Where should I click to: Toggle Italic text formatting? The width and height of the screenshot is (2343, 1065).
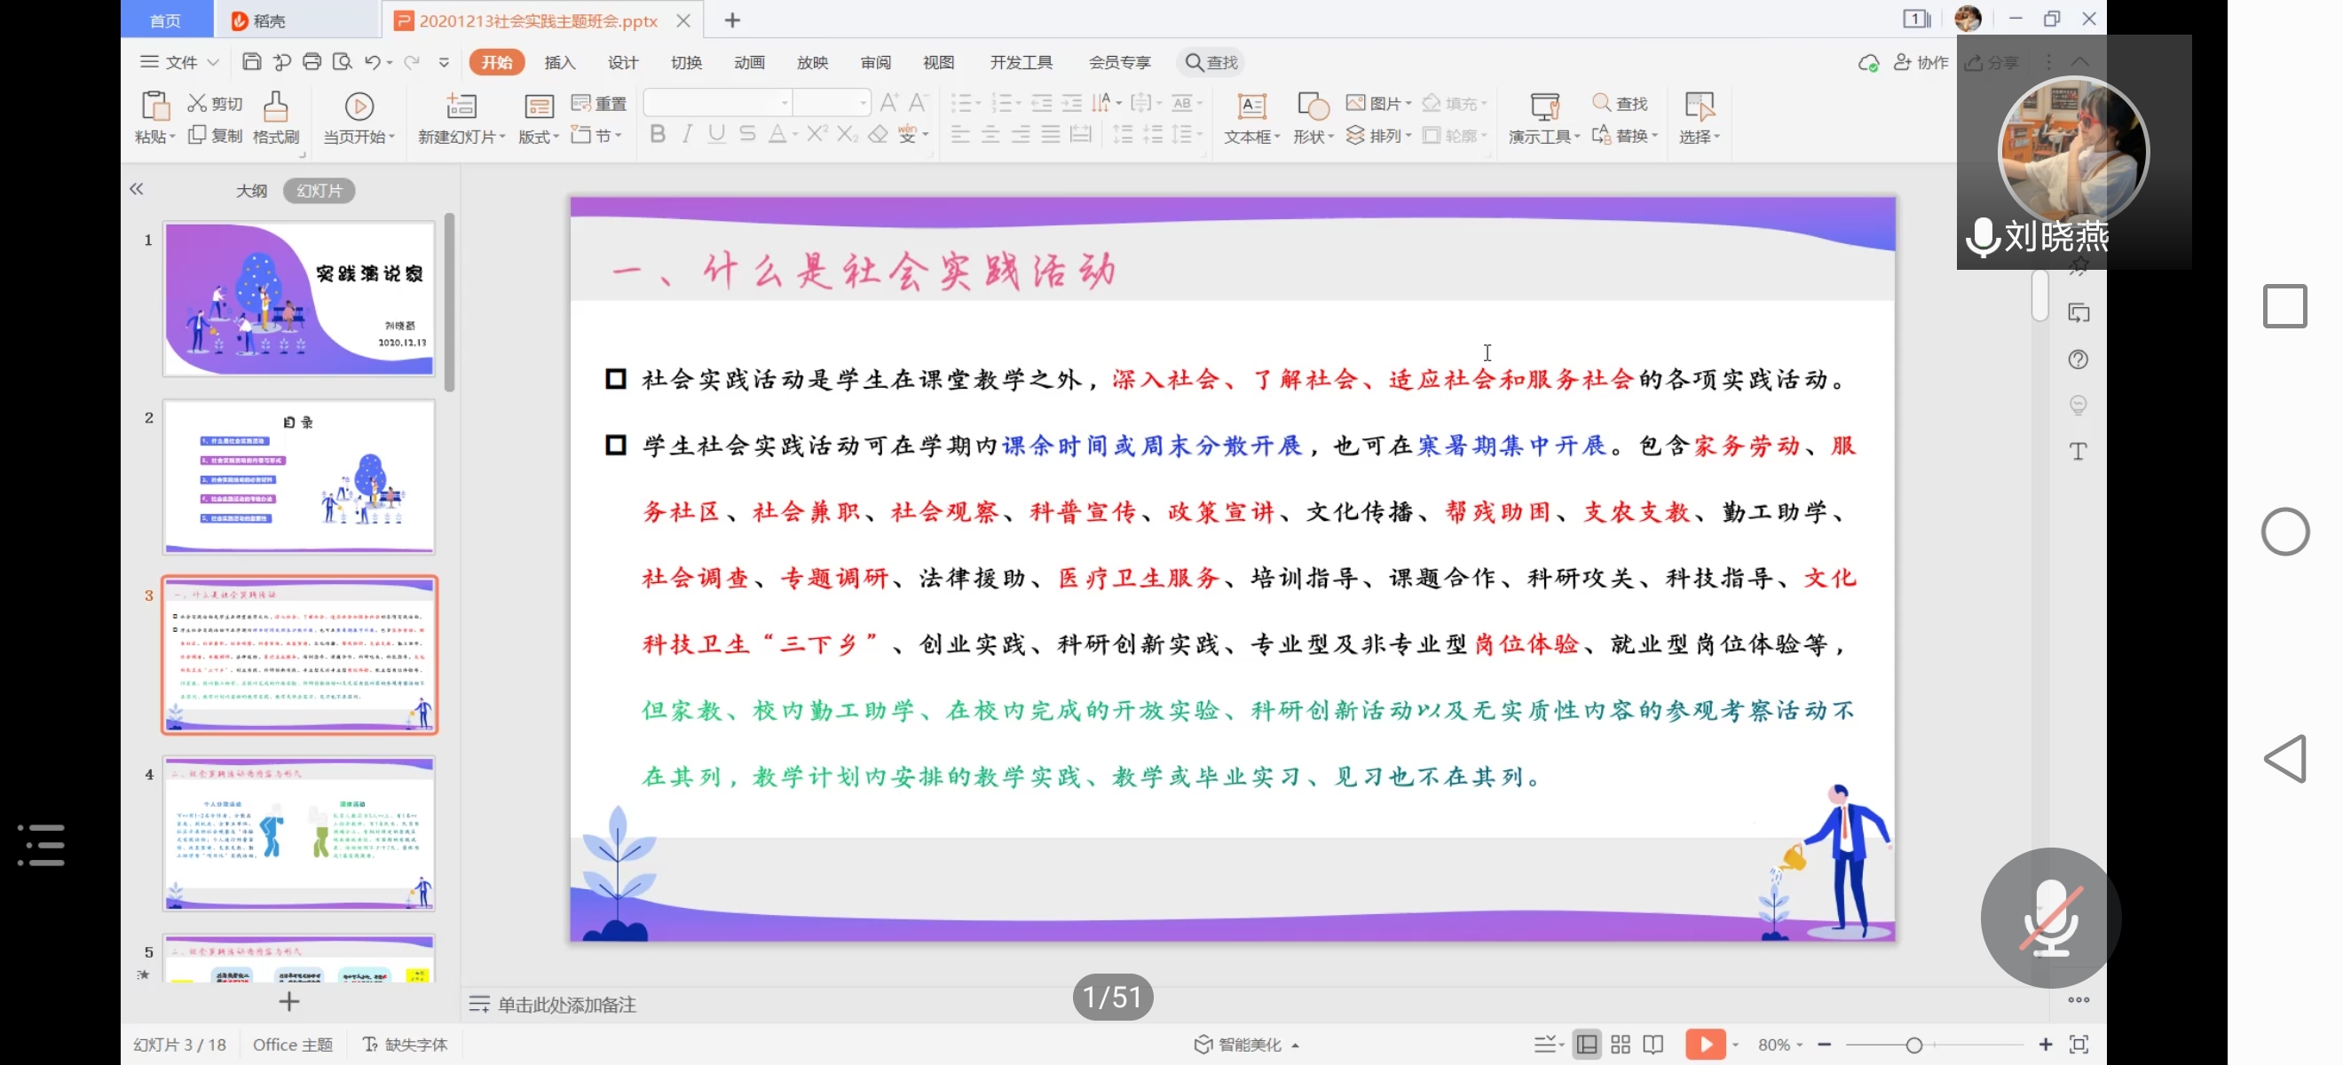click(x=687, y=135)
